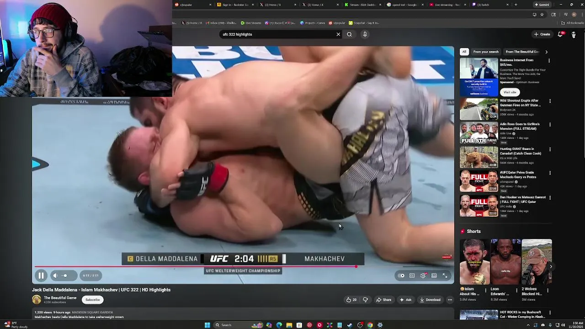Open Adin Ross Goes to 6ix9ine's Mansion thumbnail
This screenshot has height=329, width=585.
click(x=479, y=133)
